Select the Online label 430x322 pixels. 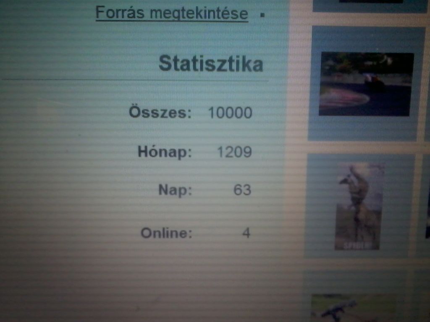166,233
